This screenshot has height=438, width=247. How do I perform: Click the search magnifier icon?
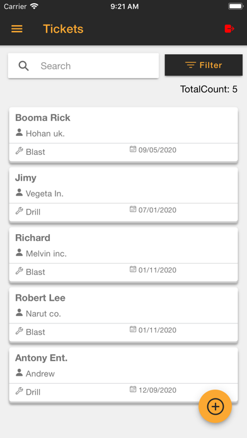tap(23, 66)
